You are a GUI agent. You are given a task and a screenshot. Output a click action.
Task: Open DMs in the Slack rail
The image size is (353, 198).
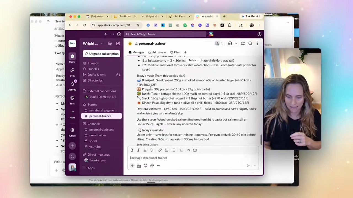(x=72, y=72)
